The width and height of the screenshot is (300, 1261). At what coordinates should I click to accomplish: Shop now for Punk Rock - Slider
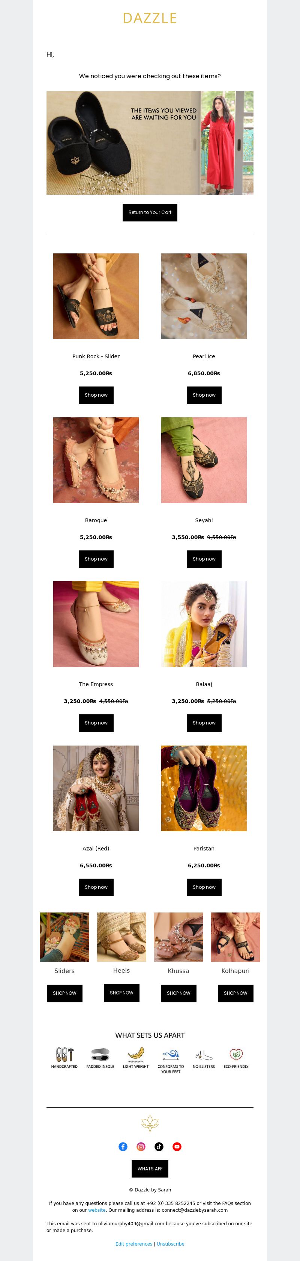[96, 395]
